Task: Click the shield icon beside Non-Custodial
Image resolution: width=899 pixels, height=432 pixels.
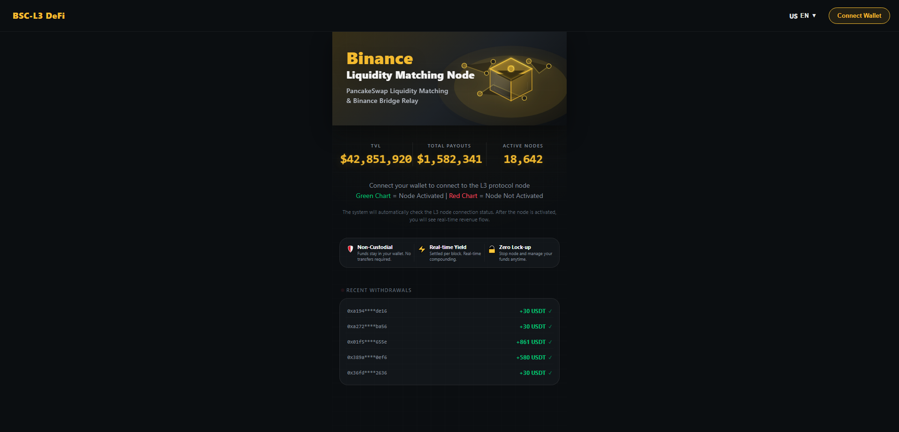Action: coord(350,249)
